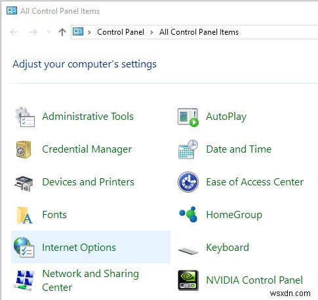Click the Date and Time calendar icon
Viewport: 318px width, 300px height.
[188, 149]
